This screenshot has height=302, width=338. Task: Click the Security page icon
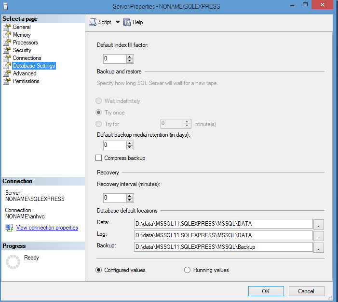coord(7,50)
